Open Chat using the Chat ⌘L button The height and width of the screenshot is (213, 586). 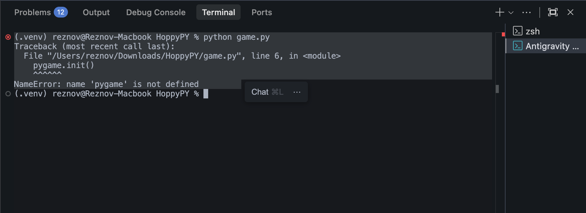click(267, 92)
